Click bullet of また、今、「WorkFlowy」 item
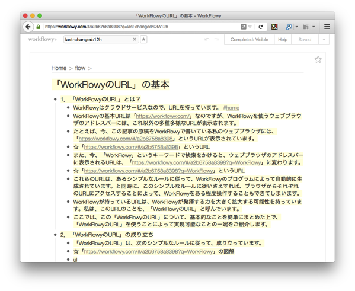Viewport: 355px width, 291px height. click(x=68, y=155)
